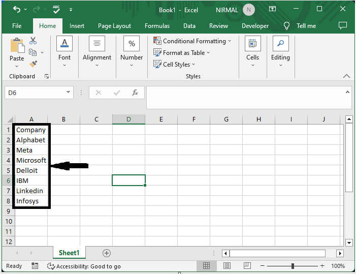The height and width of the screenshot is (274, 356).
Task: Open Accessibility: Good to go checker
Action: pos(84,266)
